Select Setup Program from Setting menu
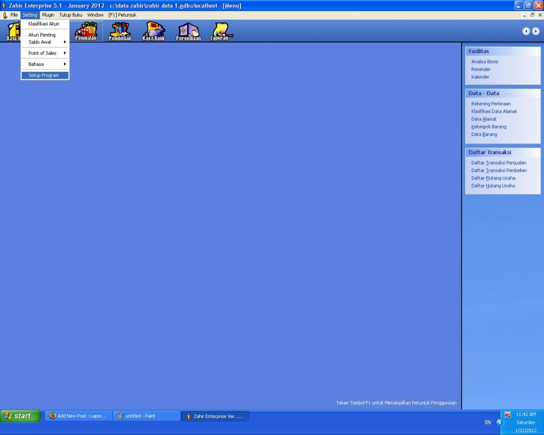 45,75
